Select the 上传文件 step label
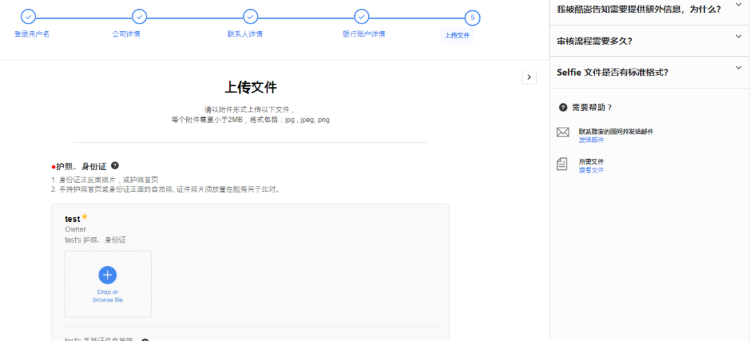The image size is (750, 341). point(458,35)
